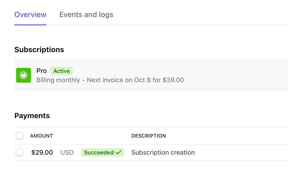Open the $29.00 payment amount
This screenshot has width=288, height=174.
(x=42, y=152)
